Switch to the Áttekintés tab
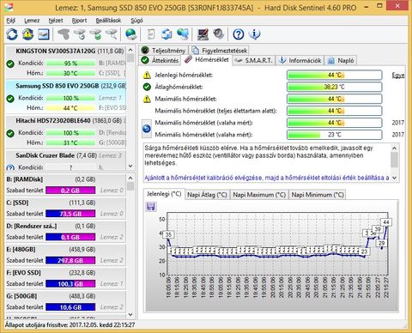This screenshot has height=333, width=412. 161,60
